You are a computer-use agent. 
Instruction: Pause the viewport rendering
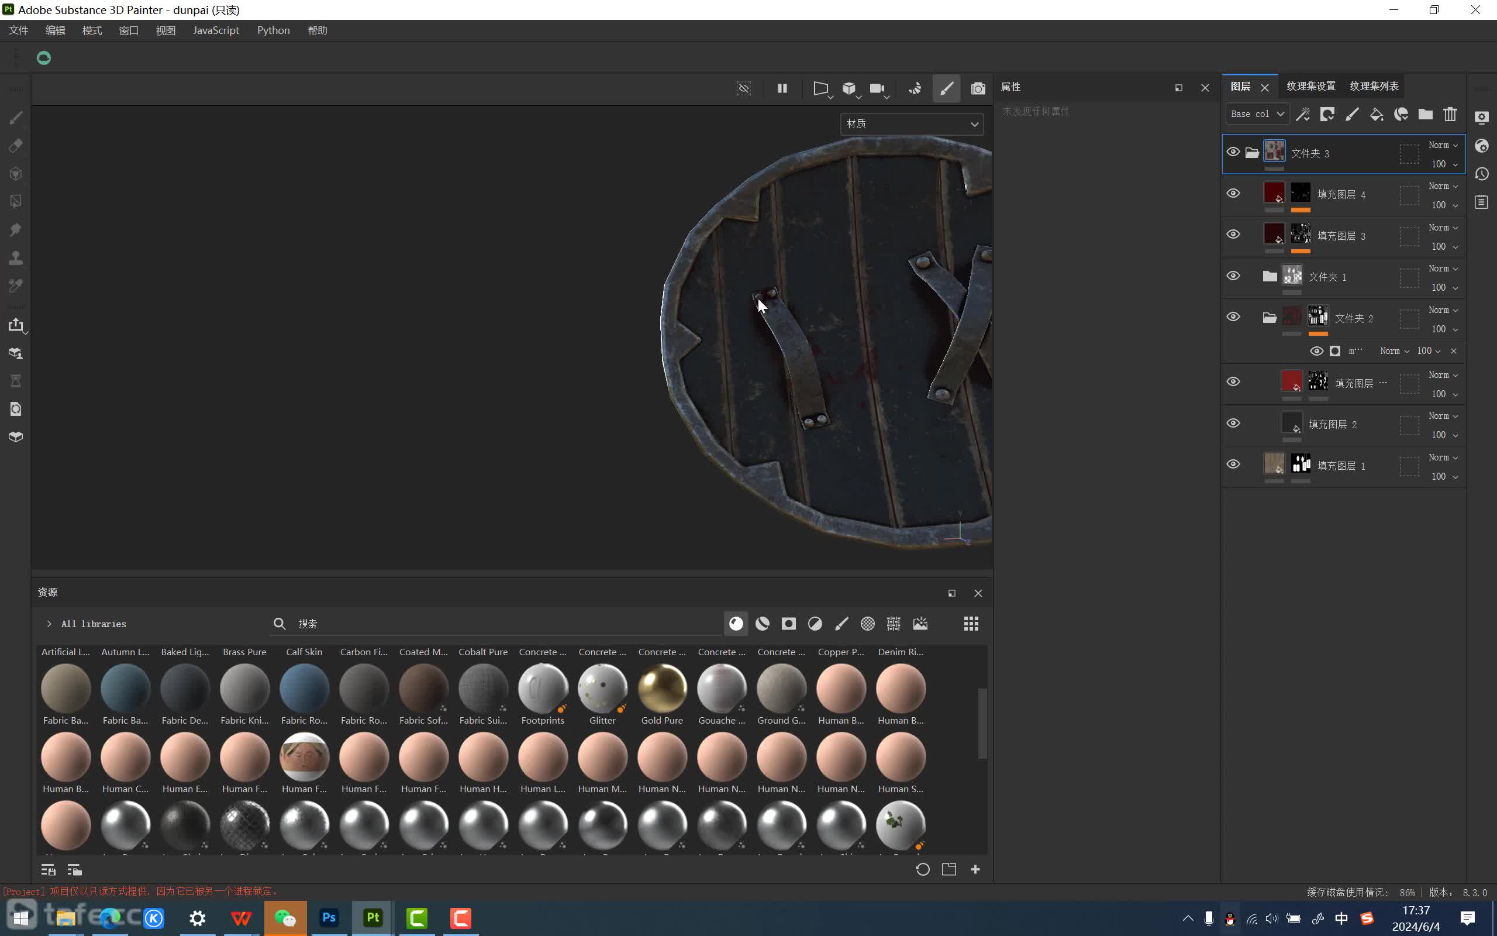coord(782,88)
